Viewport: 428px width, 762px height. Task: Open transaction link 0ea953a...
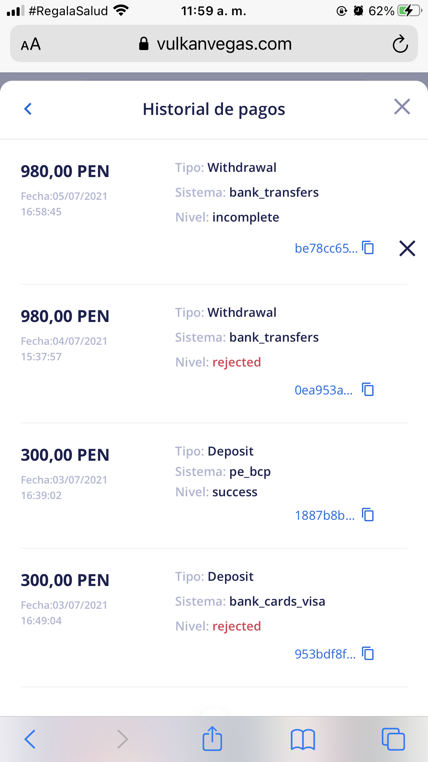324,390
